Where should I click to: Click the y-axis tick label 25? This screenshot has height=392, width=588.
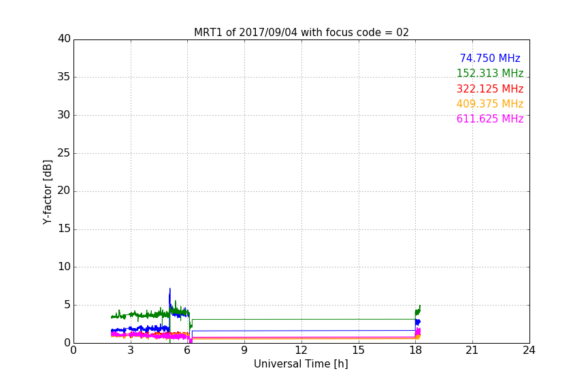64,153
